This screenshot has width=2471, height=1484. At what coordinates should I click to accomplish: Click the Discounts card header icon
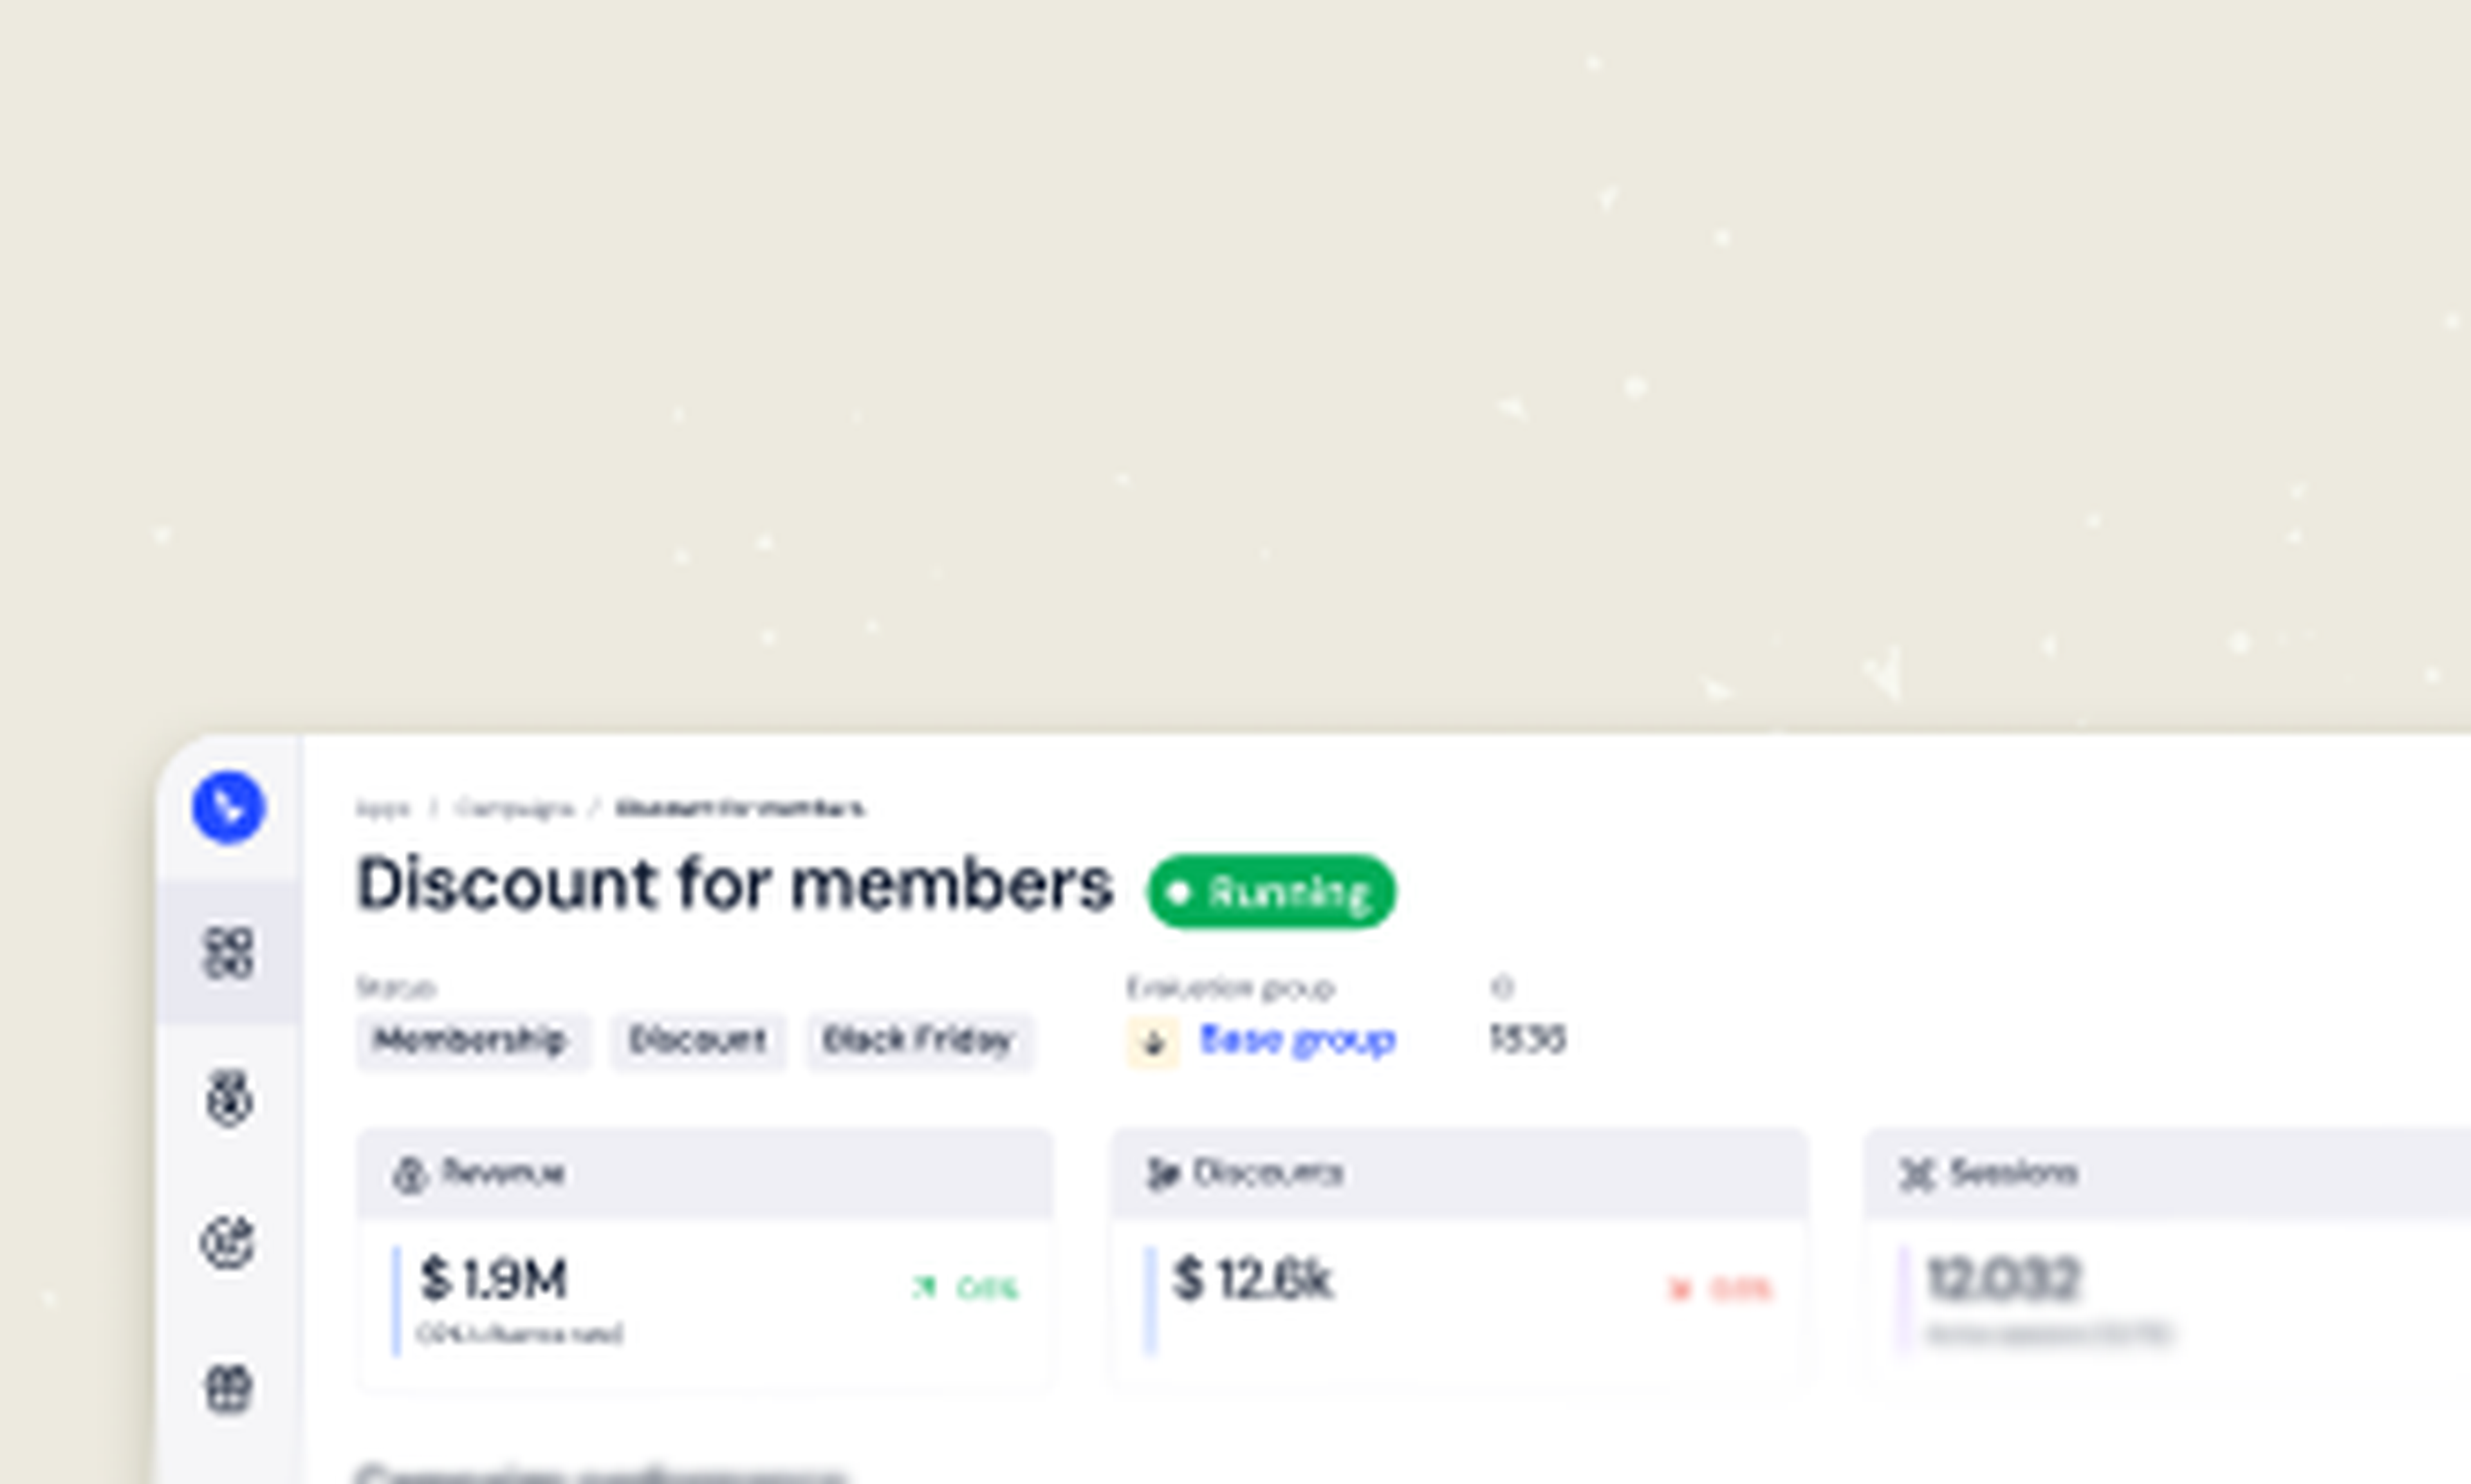coord(1161,1174)
